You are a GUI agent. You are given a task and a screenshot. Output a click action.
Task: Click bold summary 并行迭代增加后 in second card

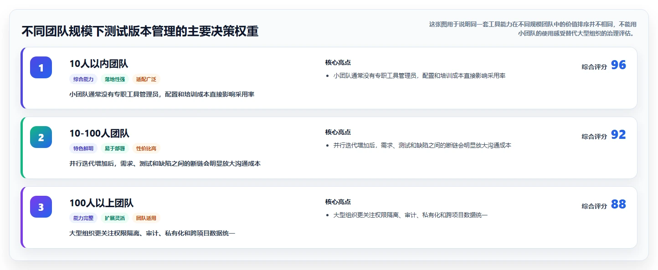tap(165, 163)
